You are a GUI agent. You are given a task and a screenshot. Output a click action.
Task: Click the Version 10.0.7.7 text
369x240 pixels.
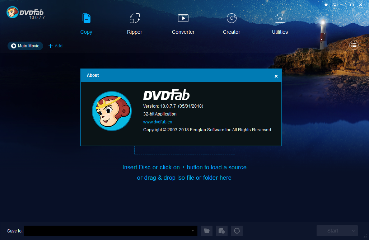pos(173,106)
